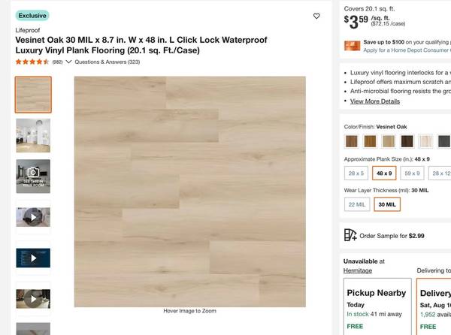
Task: Click the order sample icon
Action: tap(350, 235)
